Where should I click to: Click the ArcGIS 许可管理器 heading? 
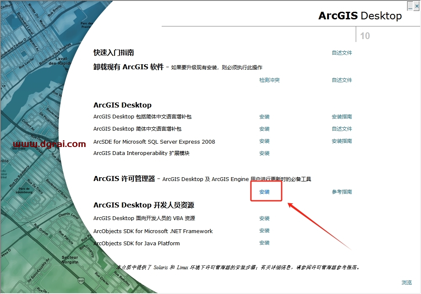coord(124,178)
